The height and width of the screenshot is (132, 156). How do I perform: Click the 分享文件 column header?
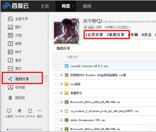(x=72, y=57)
